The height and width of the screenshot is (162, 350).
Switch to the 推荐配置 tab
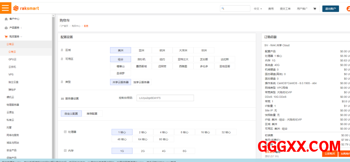click(92, 113)
